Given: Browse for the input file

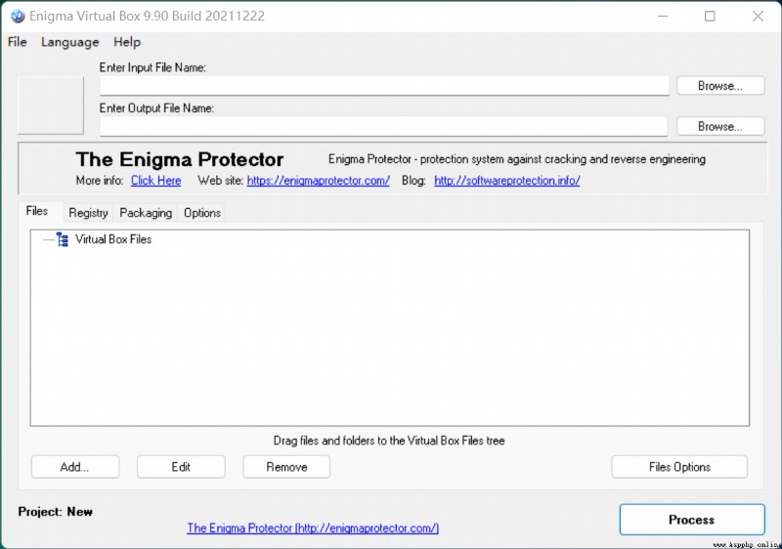Looking at the screenshot, I should pos(720,86).
